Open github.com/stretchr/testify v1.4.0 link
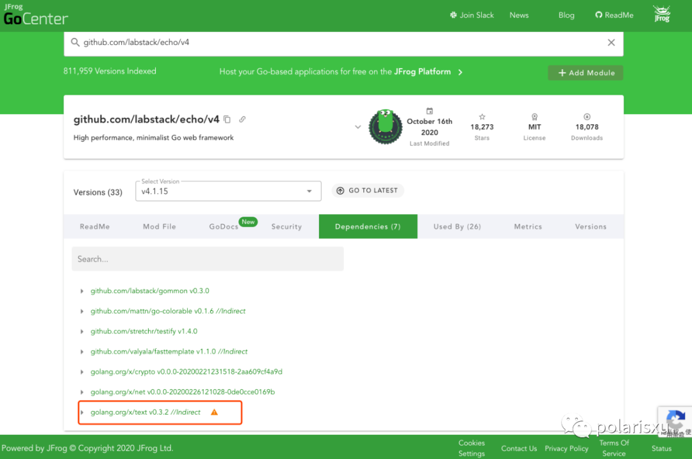This screenshot has height=459, width=692. pos(144,331)
